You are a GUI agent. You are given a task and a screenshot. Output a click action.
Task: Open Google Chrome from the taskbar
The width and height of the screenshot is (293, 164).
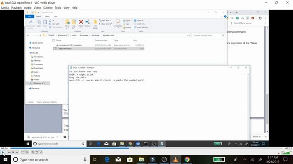187,159
